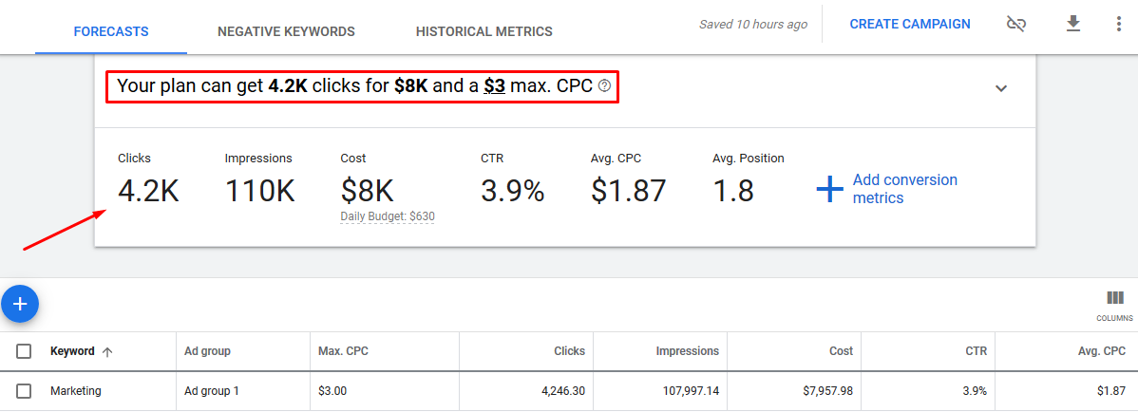
Task: Click the blue plus add keywords button
Action: tap(20, 304)
